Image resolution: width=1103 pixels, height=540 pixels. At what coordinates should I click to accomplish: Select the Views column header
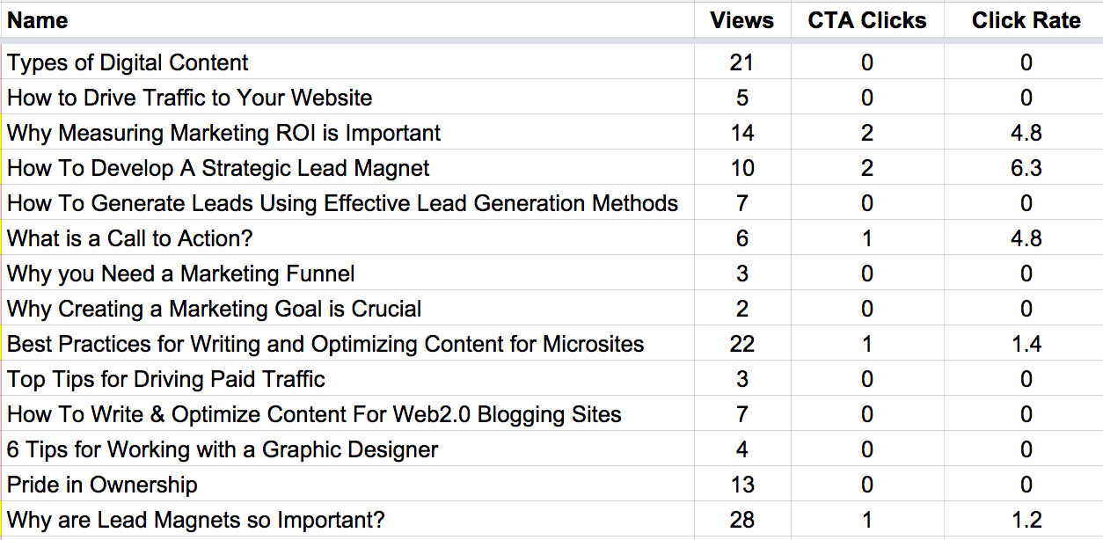click(x=742, y=20)
